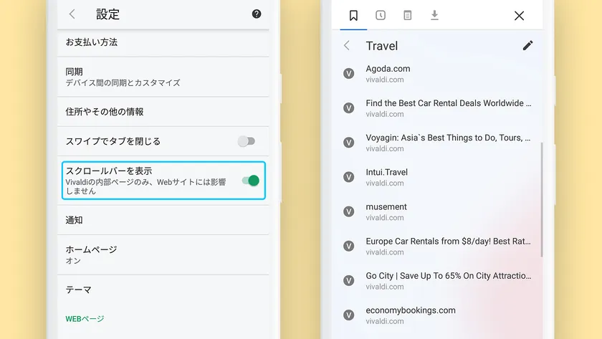Viewport: 602px width, 339px height.
Task: Toggle スワイプでタブを閉じる switch on
Action: pos(247,141)
